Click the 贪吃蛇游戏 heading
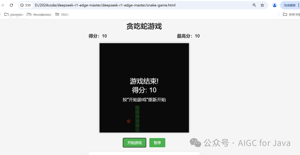This screenshot has height=155, width=300. click(144, 26)
